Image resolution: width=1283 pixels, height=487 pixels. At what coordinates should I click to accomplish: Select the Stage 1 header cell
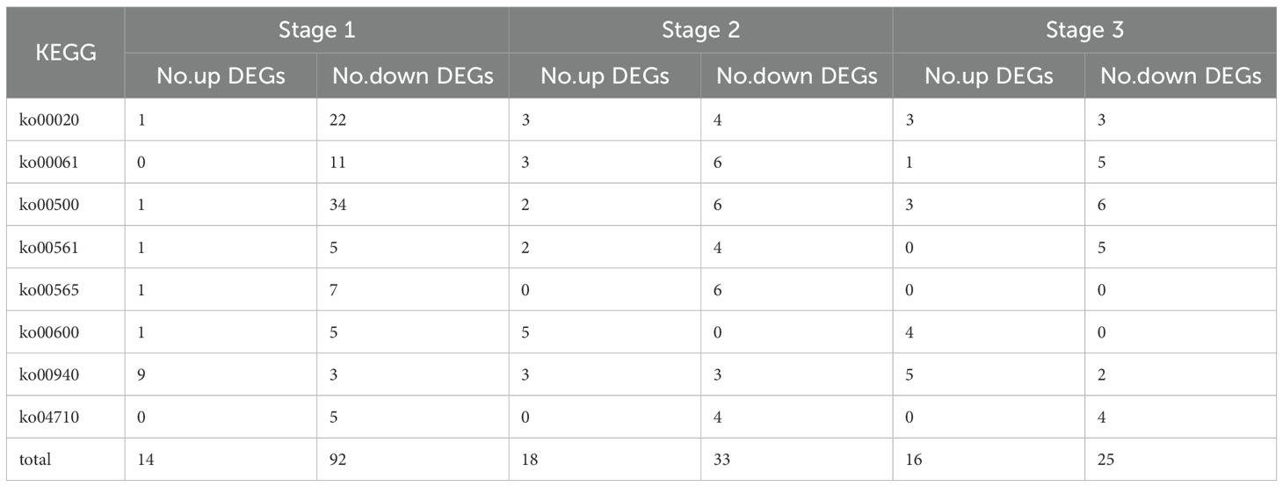click(316, 30)
